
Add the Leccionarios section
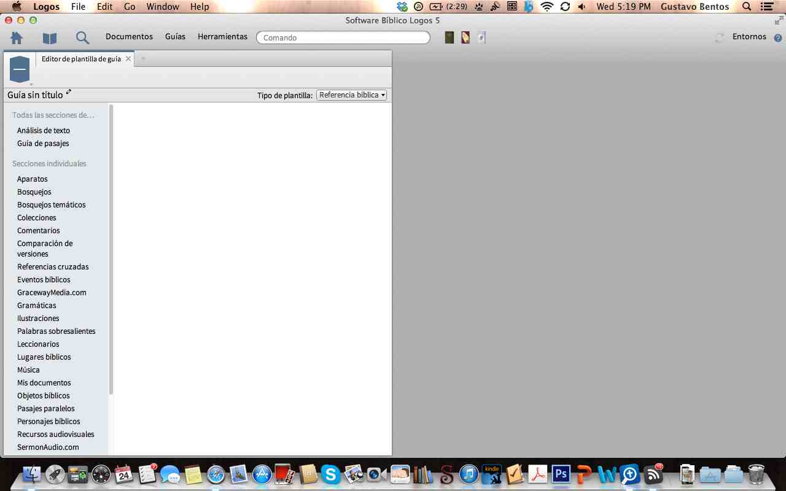38,344
